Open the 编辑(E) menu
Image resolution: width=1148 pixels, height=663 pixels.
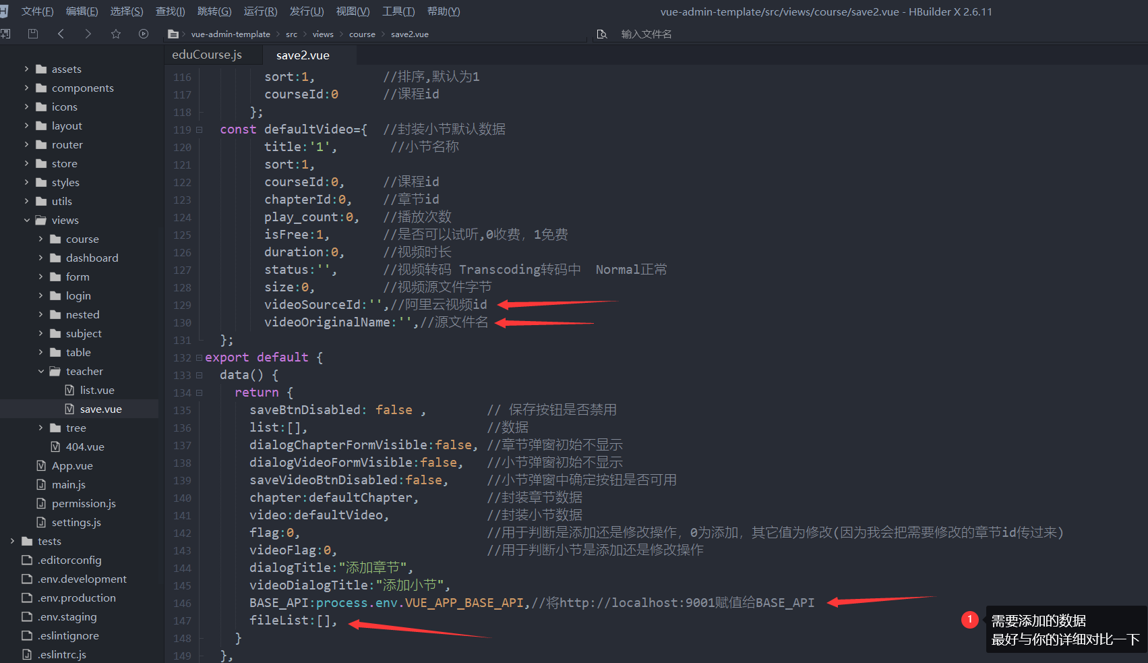82,11
